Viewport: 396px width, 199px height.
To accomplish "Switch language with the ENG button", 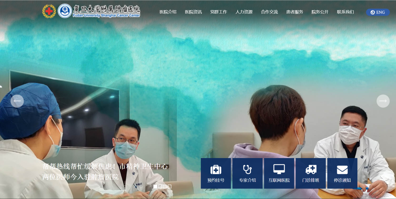I will point(378,12).
